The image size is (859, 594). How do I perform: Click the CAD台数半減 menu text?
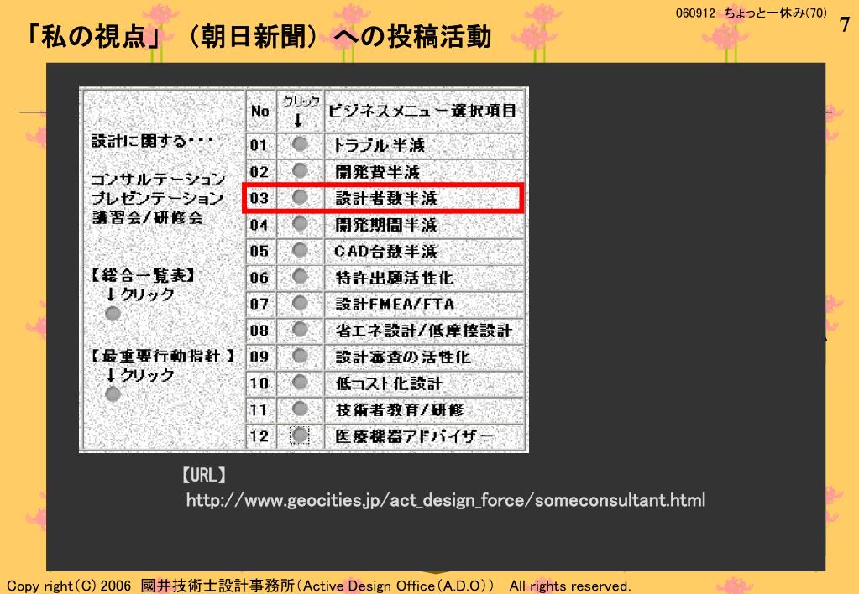385,252
